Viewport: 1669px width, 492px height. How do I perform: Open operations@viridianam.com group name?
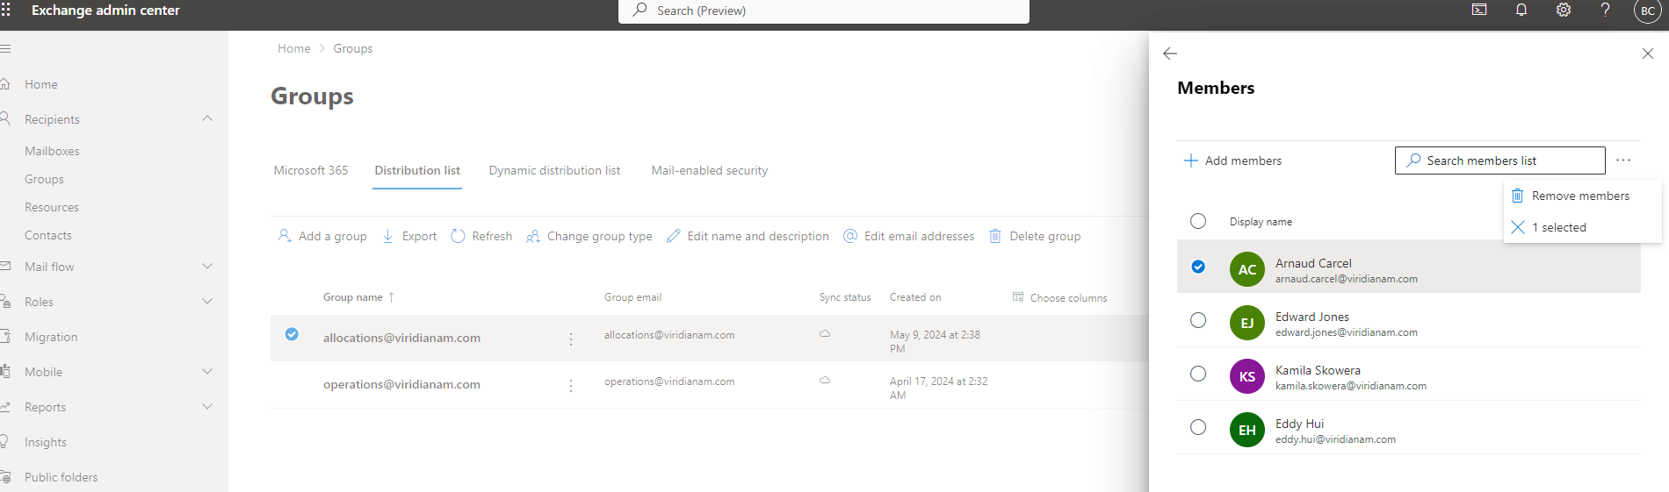(x=401, y=384)
